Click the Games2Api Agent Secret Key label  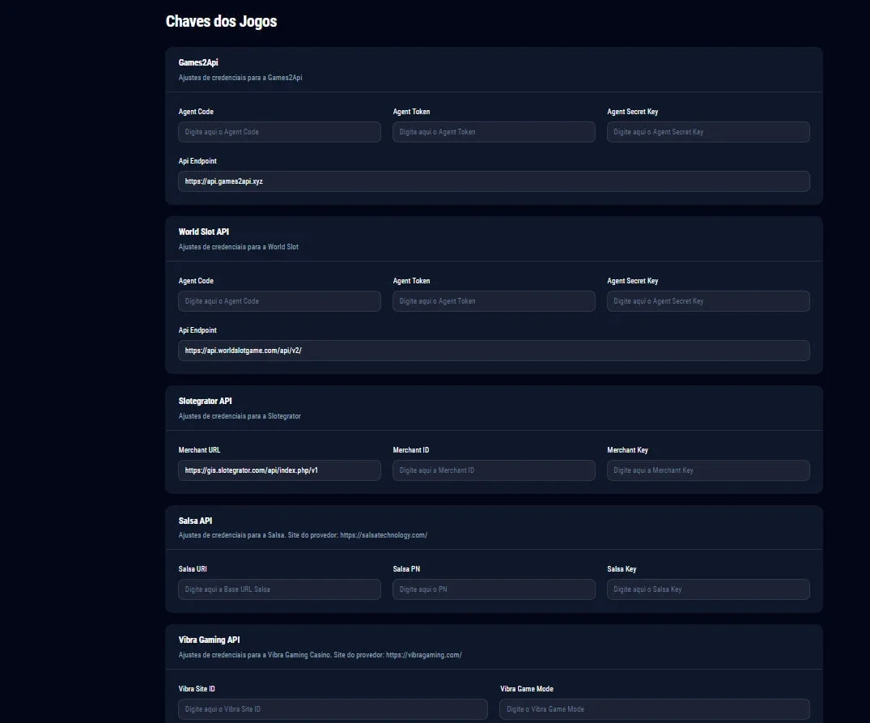coord(633,112)
